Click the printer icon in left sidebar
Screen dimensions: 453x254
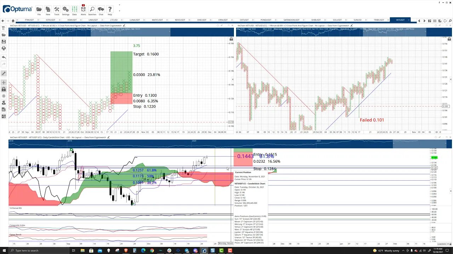pyautogui.click(x=4, y=48)
